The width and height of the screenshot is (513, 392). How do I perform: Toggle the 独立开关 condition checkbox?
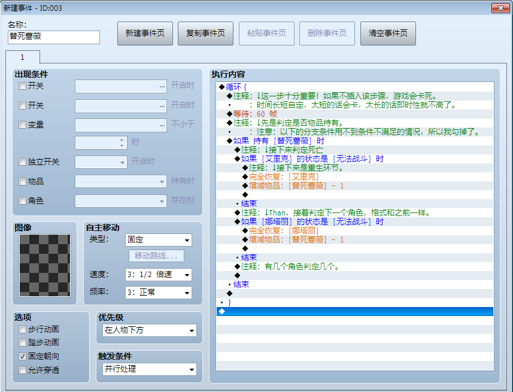pos(22,162)
